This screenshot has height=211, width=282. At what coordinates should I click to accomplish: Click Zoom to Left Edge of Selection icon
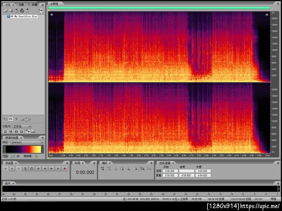point(129,169)
